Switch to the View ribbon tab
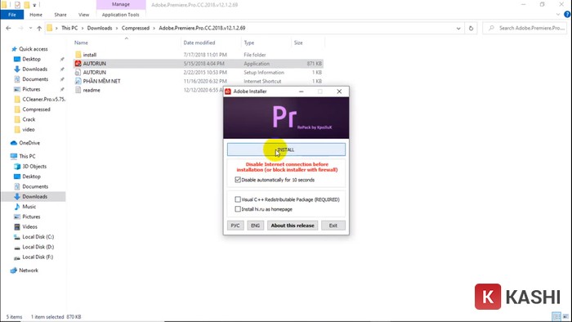 coord(84,15)
